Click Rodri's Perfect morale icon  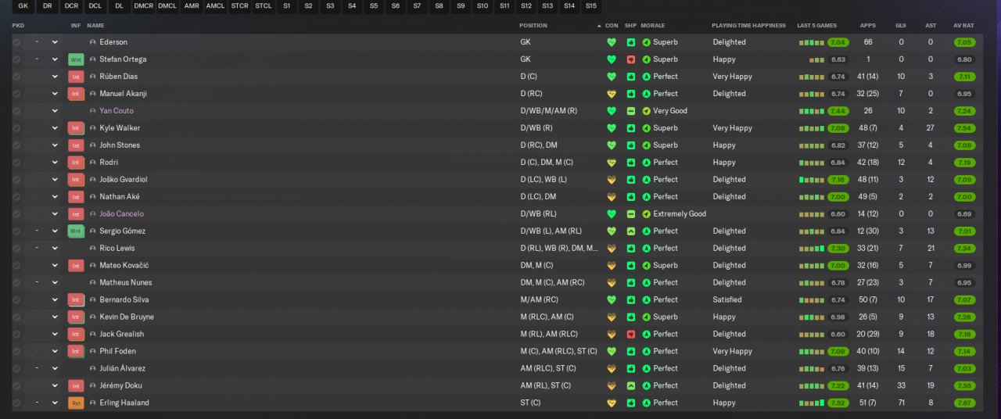point(646,163)
